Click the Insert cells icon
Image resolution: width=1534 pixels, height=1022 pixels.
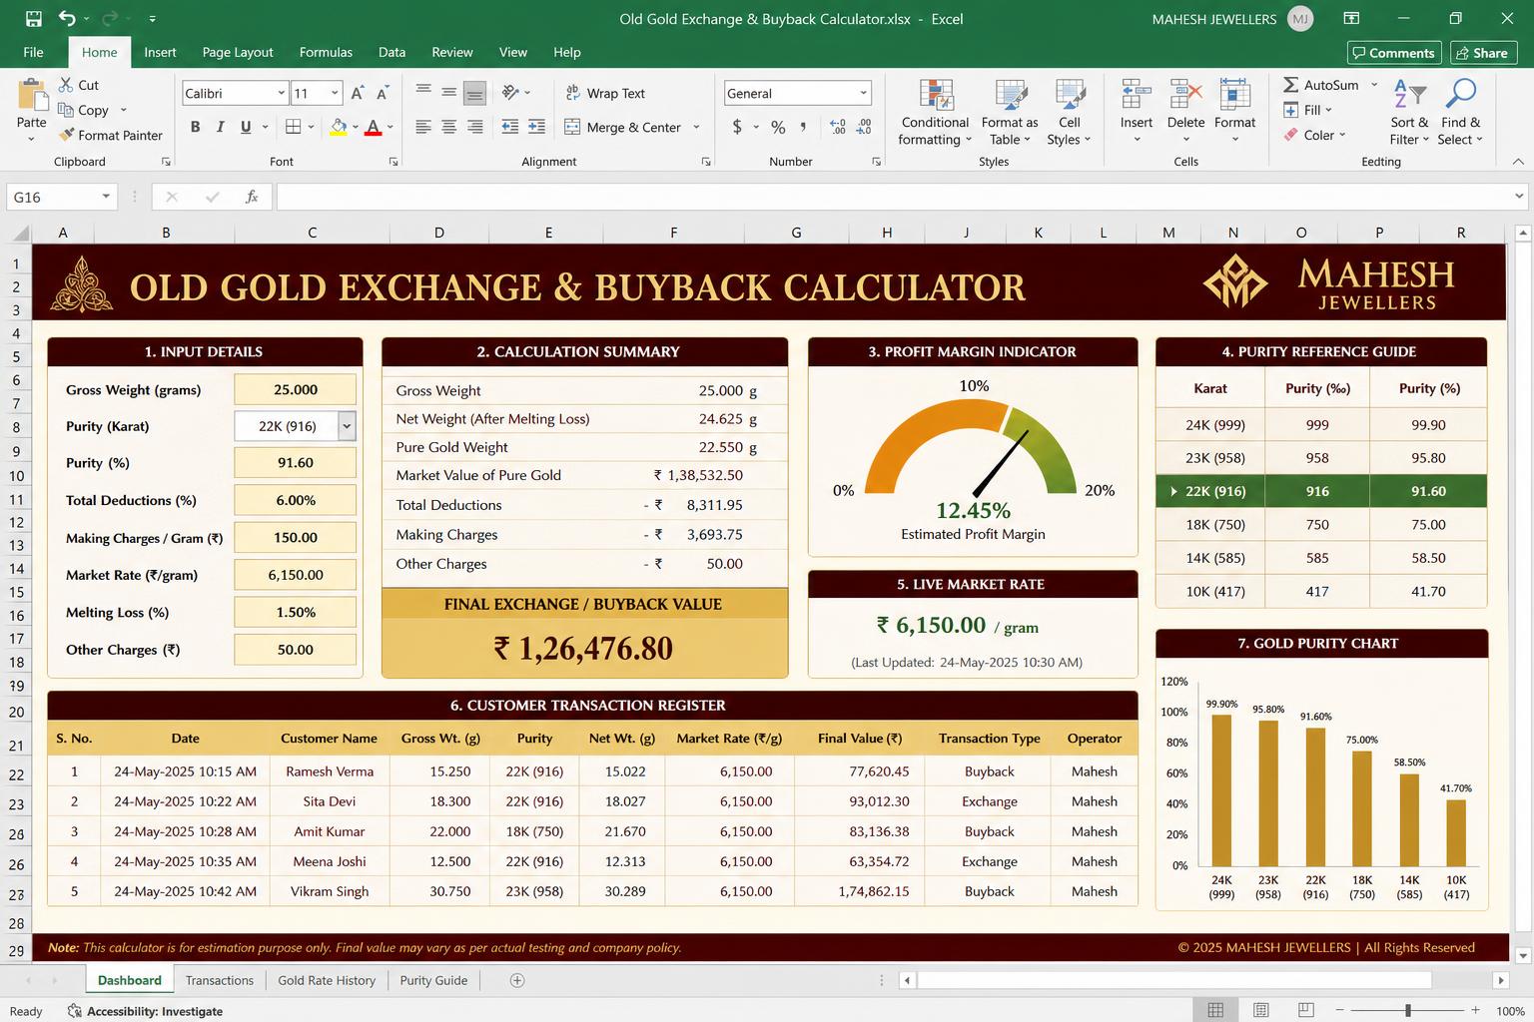click(1137, 95)
